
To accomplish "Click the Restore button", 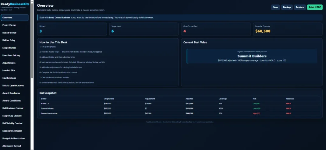I will [x=300, y=7].
